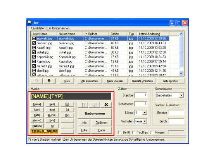This screenshot has width=216, height=162.
Task: Uncheck the brennen.jpg file checkbox
Action: [x=34, y=43]
